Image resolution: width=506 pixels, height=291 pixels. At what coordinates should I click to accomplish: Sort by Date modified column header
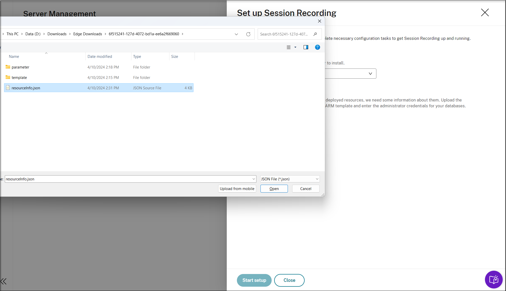pos(100,56)
